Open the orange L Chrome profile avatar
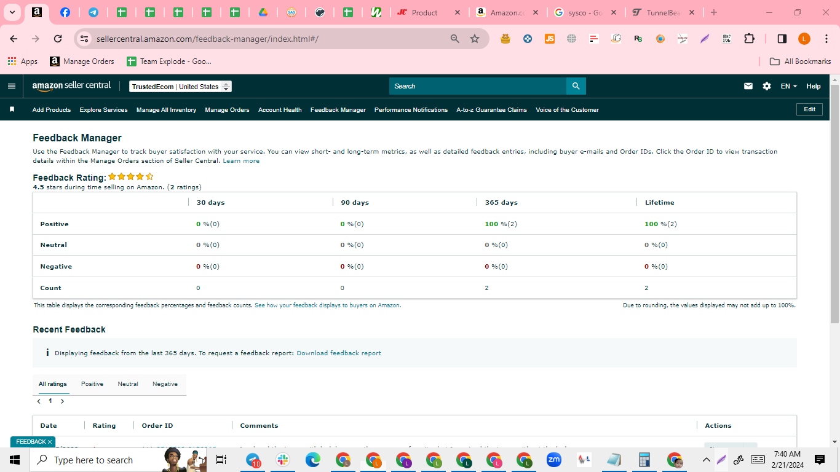 click(x=804, y=39)
